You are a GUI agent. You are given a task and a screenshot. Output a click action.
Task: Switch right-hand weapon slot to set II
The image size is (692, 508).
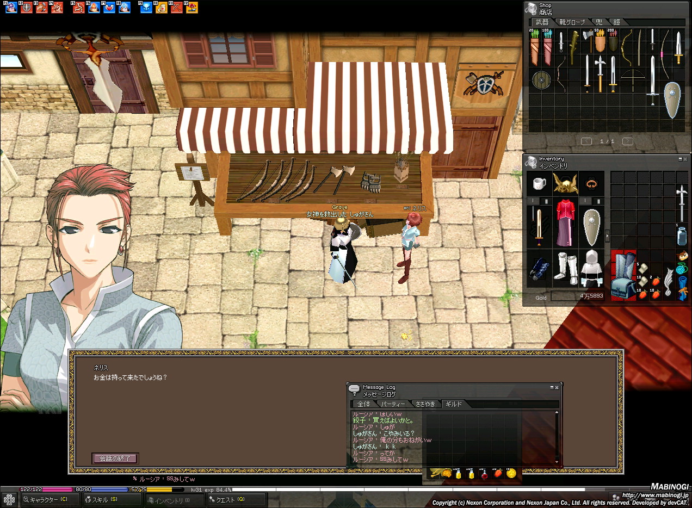click(x=546, y=201)
